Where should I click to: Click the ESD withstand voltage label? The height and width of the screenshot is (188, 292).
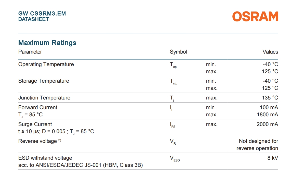[x=45, y=158]
